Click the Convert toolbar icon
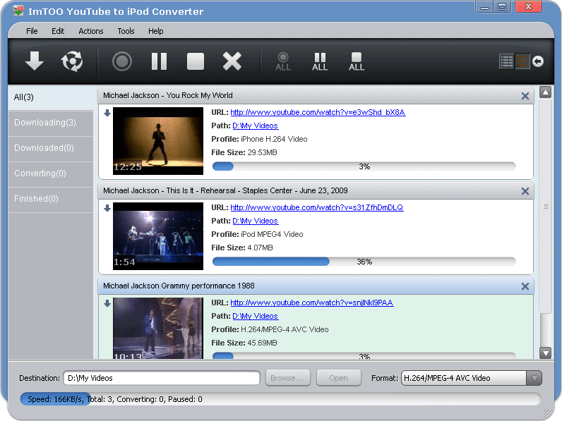562x421 pixels. pos(72,61)
